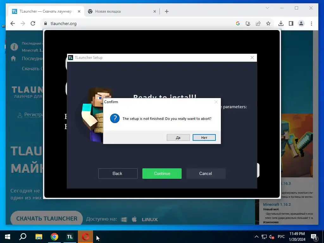
Task: Go back in Chrome
Action: (13, 23)
